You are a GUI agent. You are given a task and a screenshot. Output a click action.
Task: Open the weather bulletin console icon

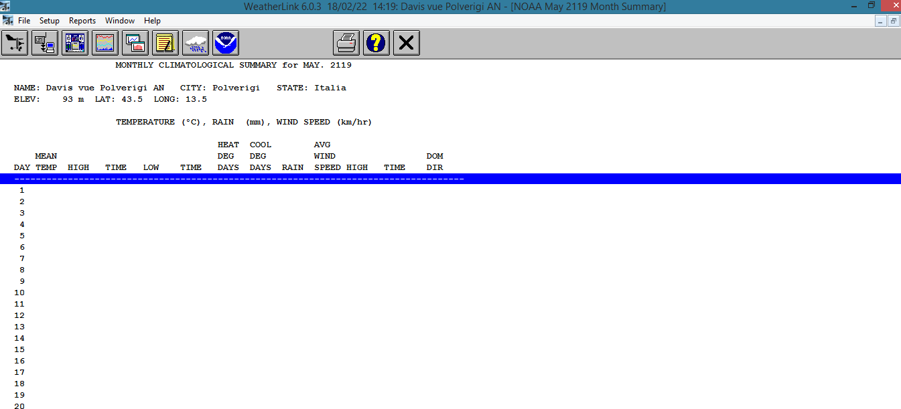pos(75,44)
